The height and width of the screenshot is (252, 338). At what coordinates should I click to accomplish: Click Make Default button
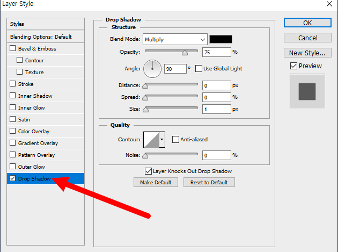(x=156, y=182)
